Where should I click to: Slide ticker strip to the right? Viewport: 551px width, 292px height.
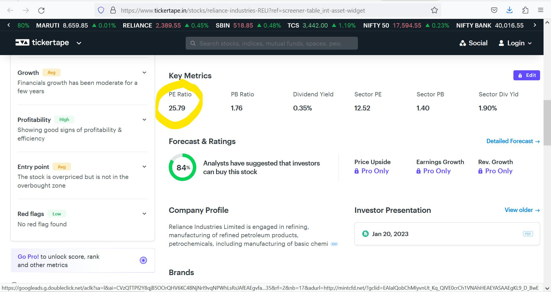tap(535, 25)
